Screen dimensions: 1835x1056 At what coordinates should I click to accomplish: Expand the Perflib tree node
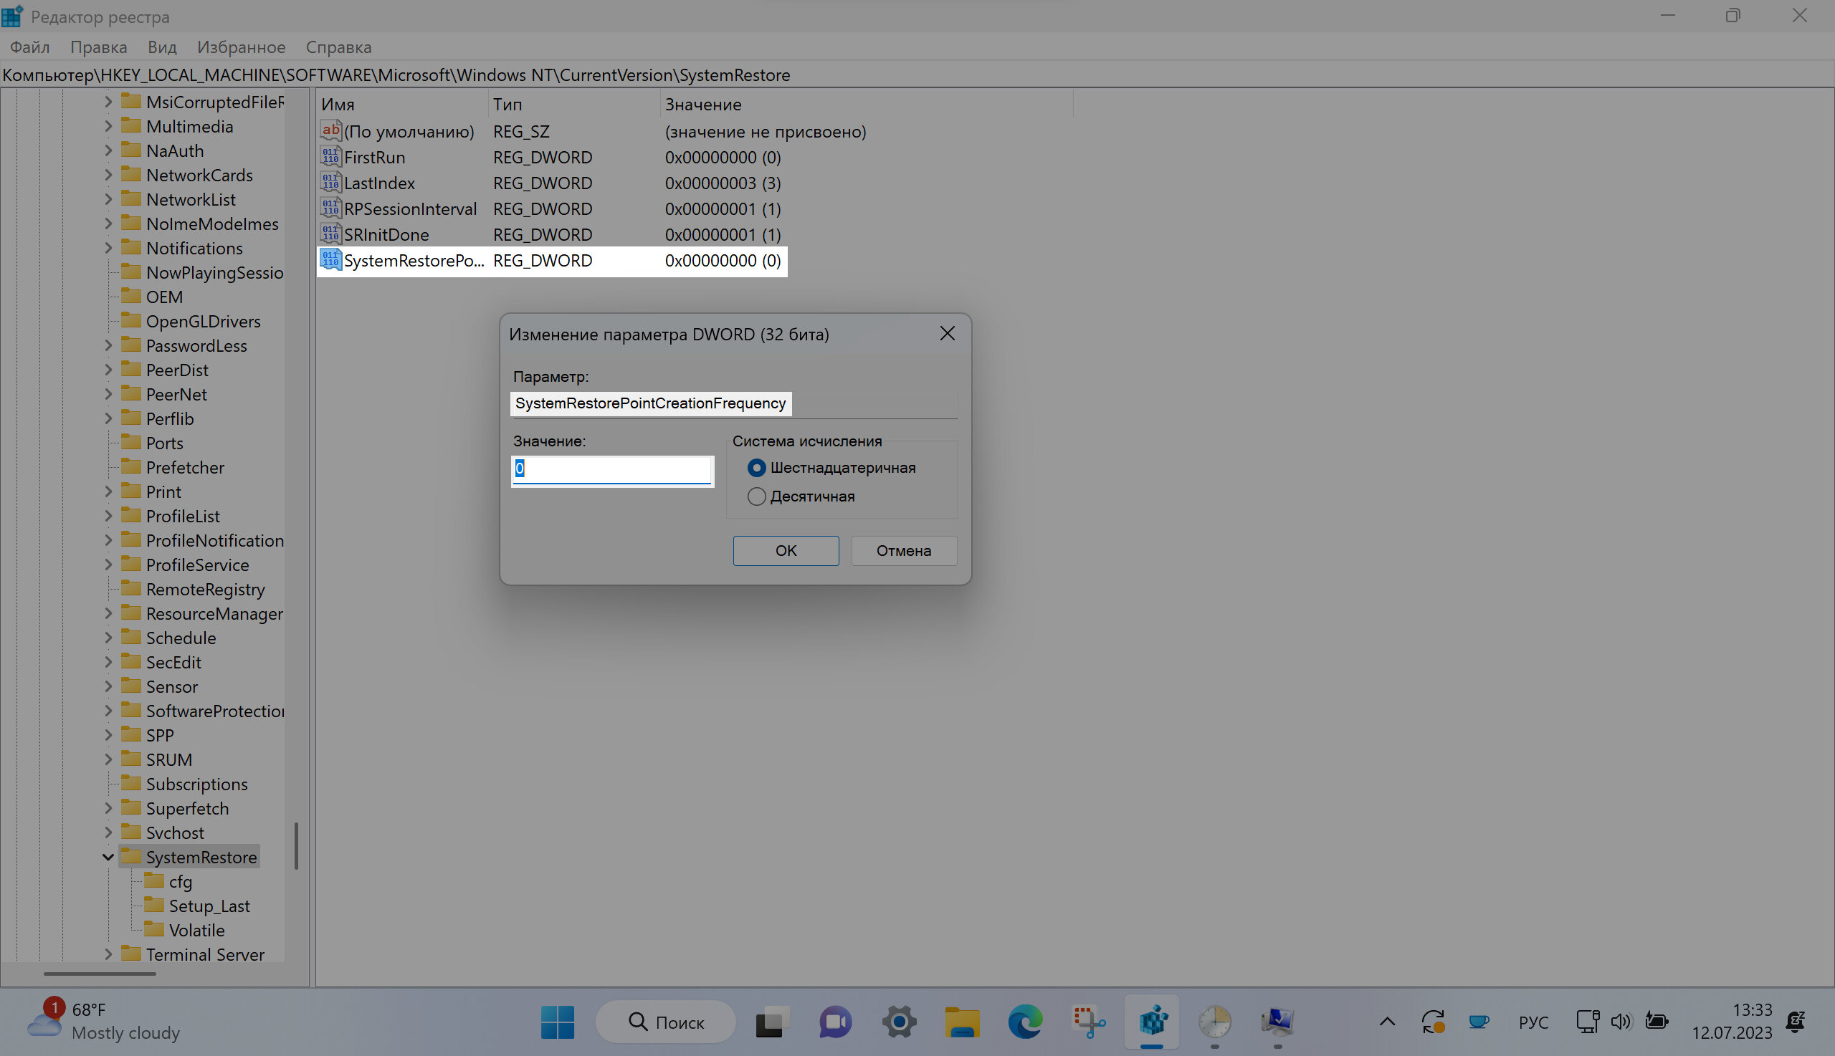108,418
